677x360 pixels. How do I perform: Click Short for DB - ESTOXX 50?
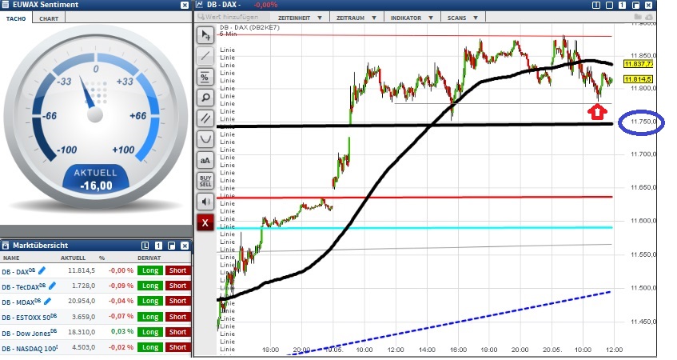point(177,317)
